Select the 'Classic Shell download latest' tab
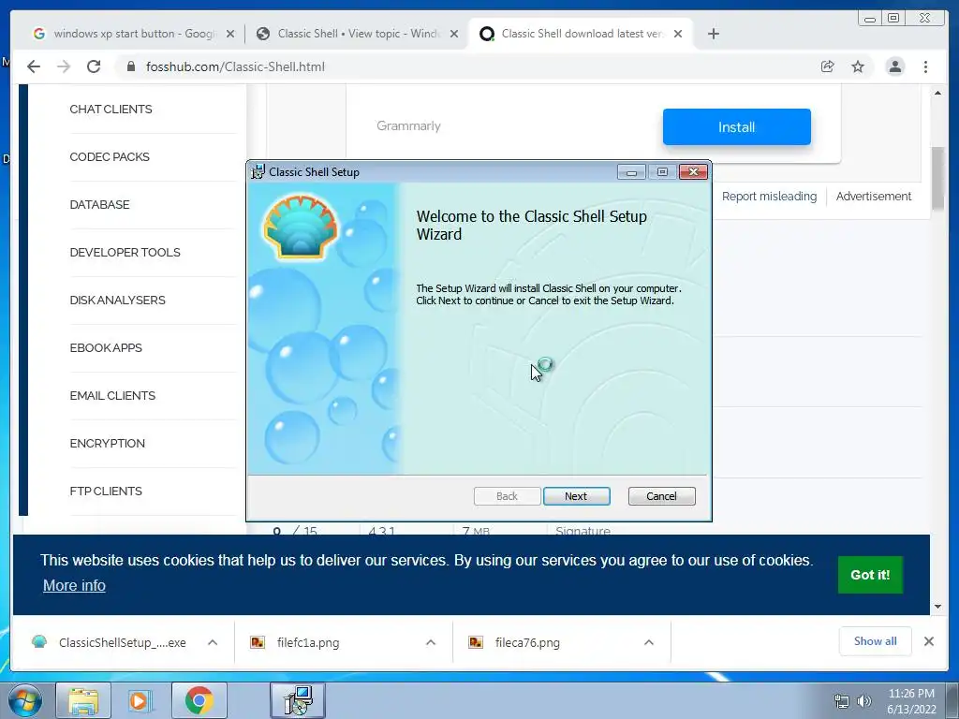Screen dimensions: 959x719 [x=581, y=34]
